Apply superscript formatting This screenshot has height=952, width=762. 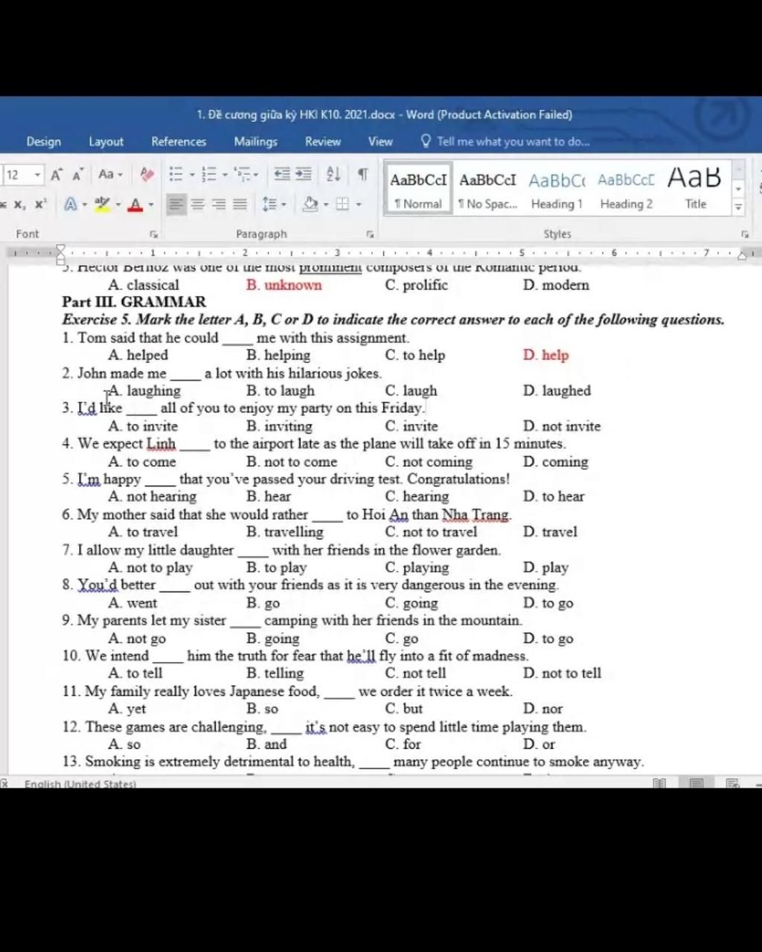point(39,205)
